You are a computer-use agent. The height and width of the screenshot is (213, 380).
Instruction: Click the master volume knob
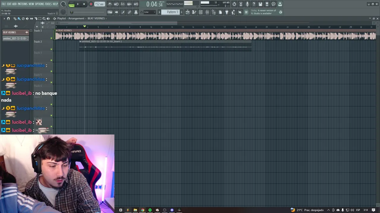[x=63, y=4]
